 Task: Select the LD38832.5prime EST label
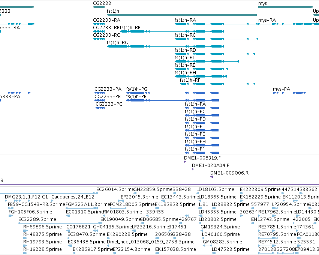(231, 204)
